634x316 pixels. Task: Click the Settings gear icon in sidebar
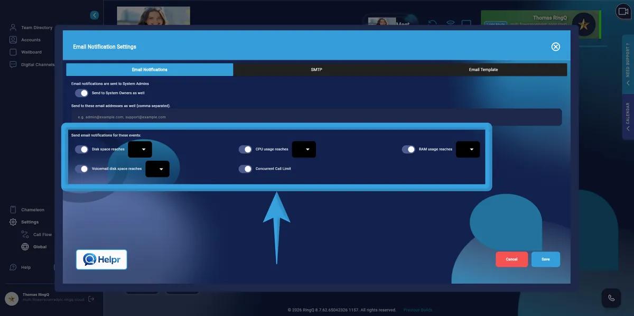13,222
